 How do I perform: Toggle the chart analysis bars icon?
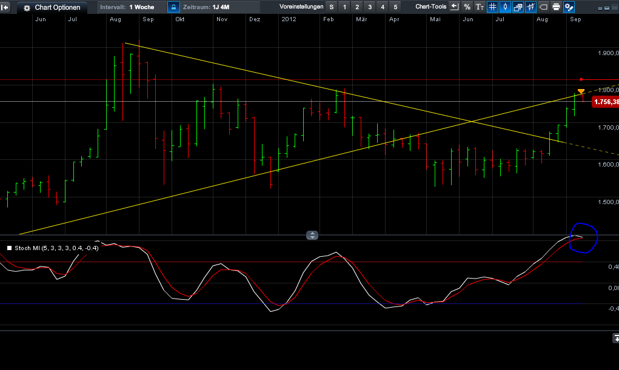(x=530, y=7)
